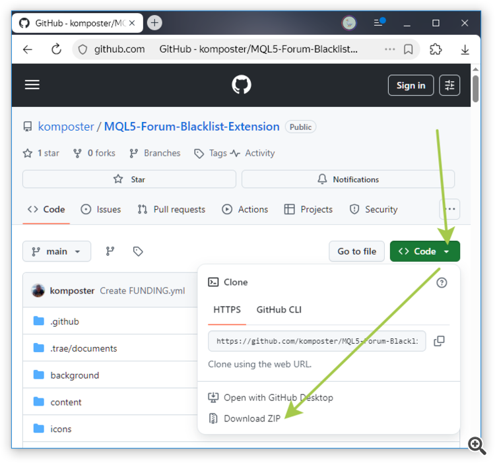Open the Activity link
The height and width of the screenshot is (463, 495).
[253, 153]
